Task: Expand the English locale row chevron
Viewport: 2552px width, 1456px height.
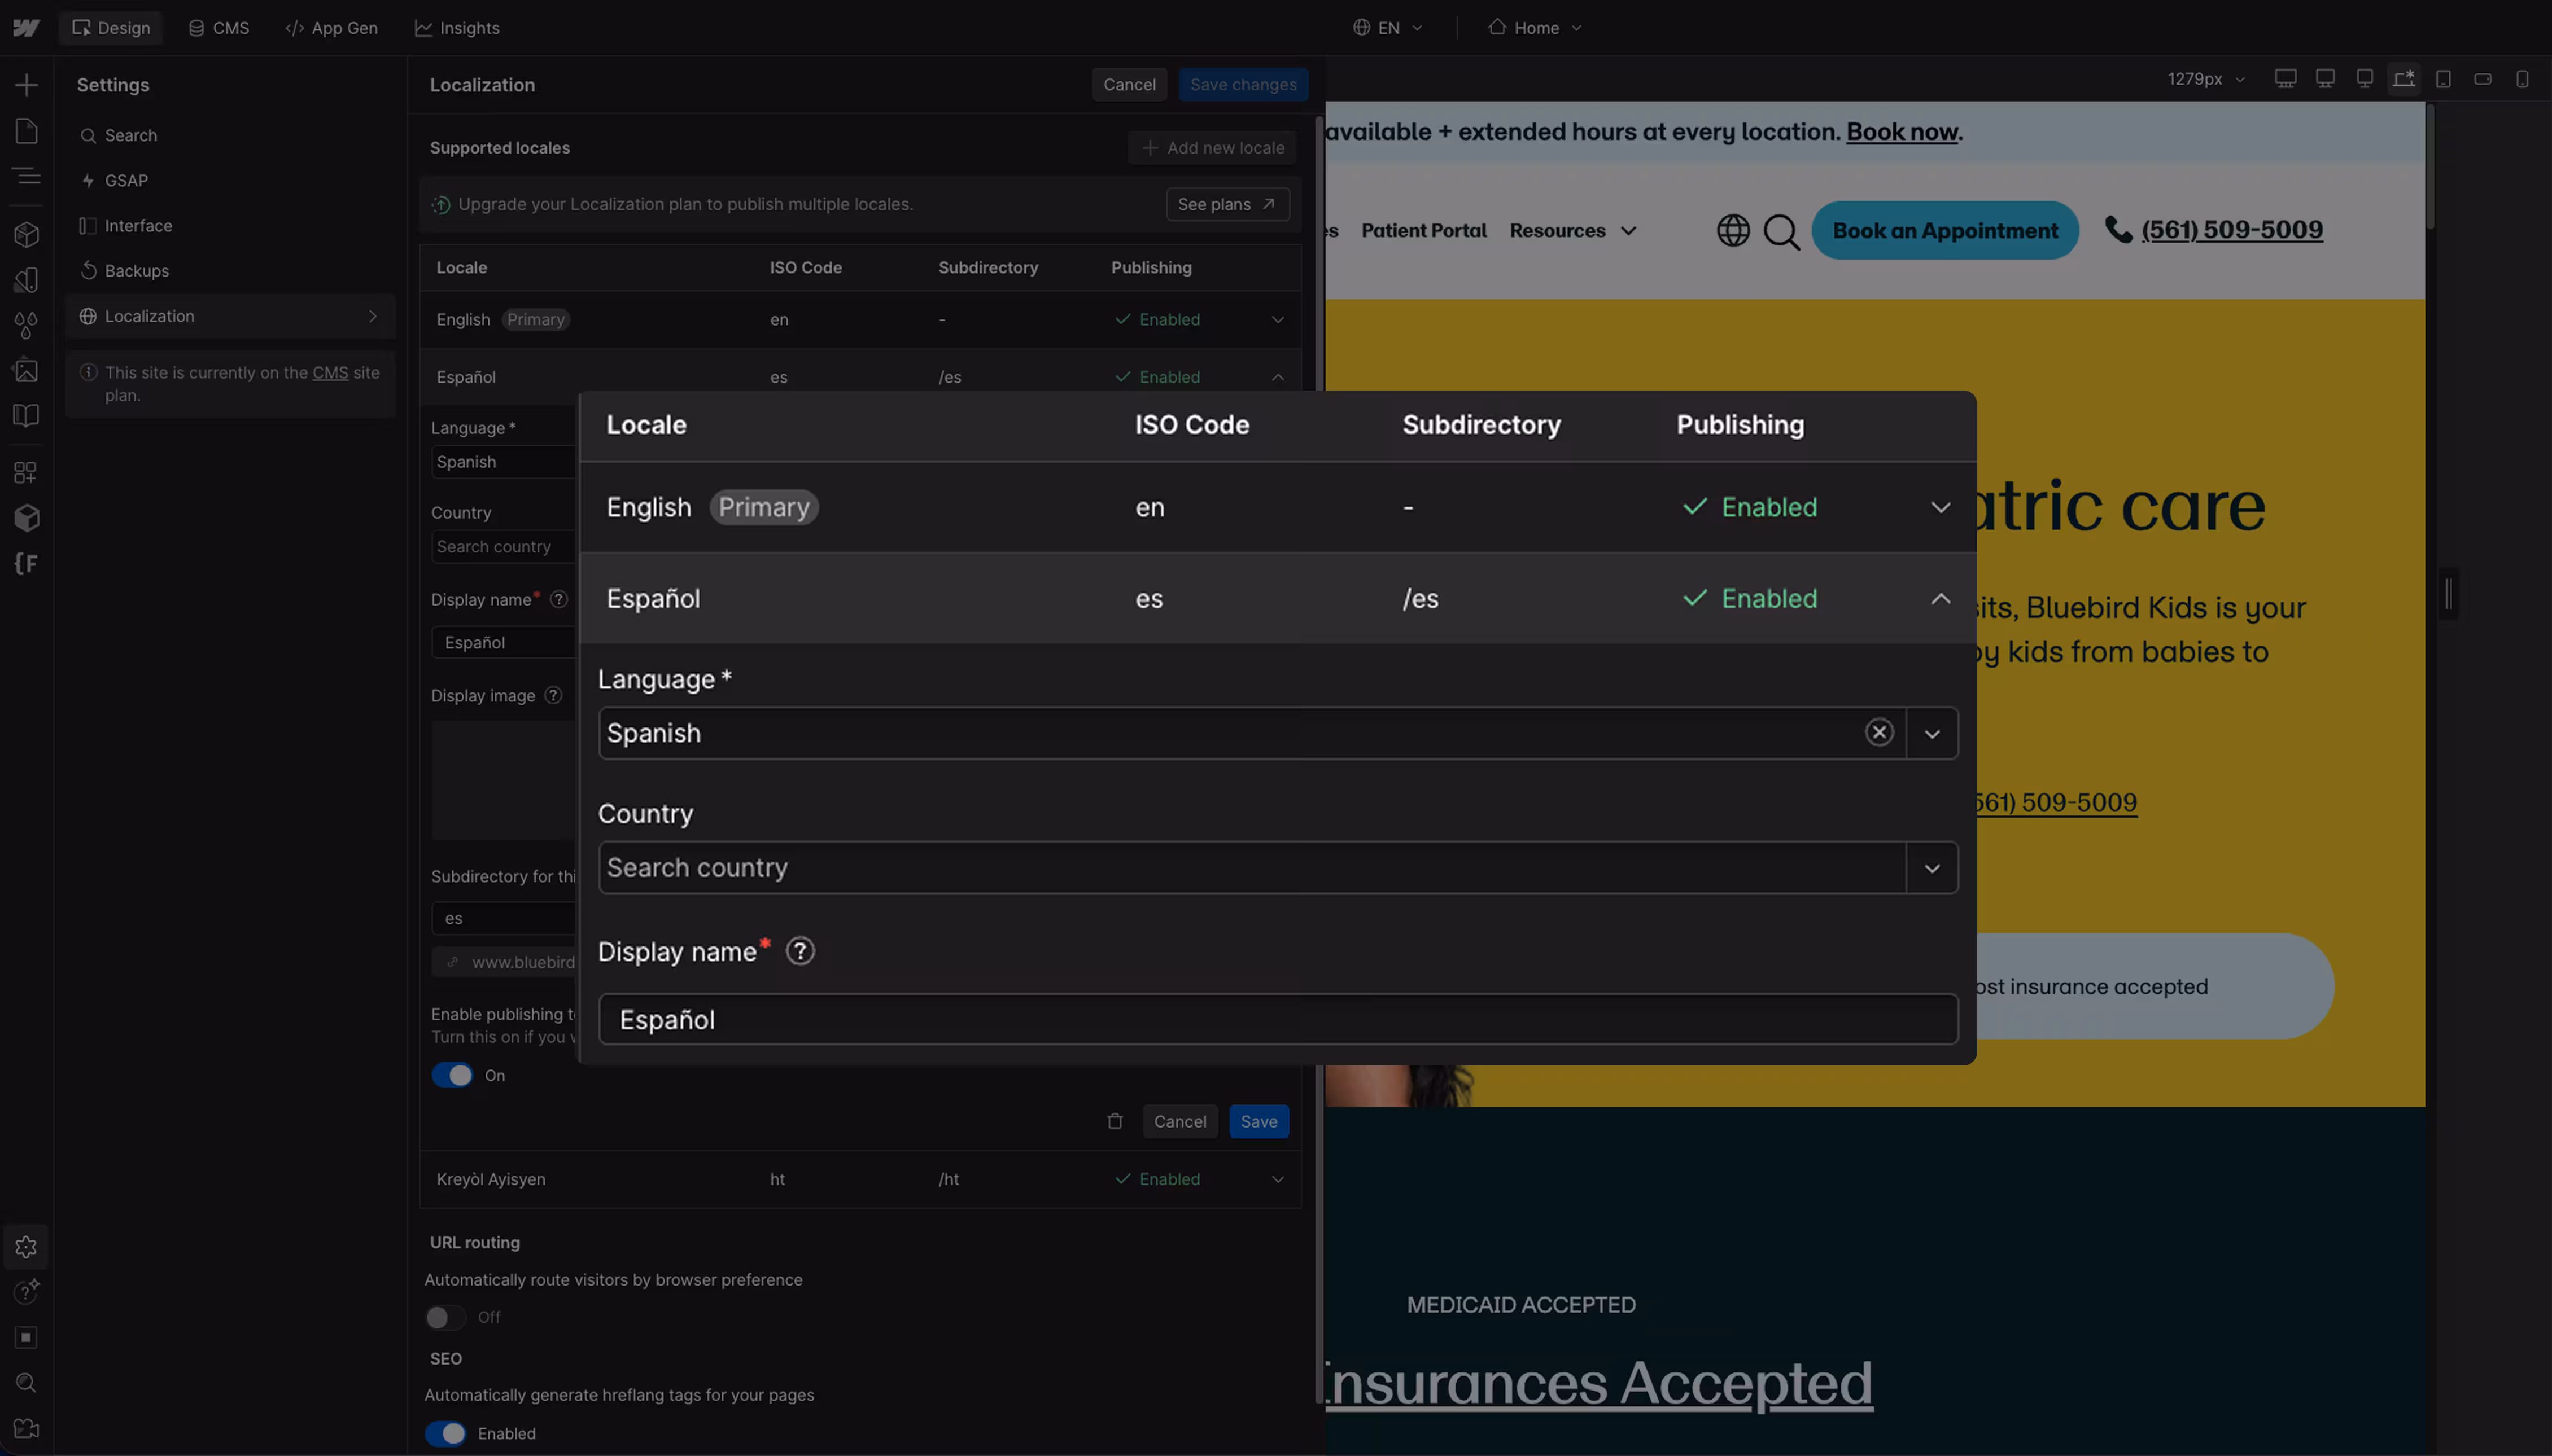Action: pos(1940,507)
